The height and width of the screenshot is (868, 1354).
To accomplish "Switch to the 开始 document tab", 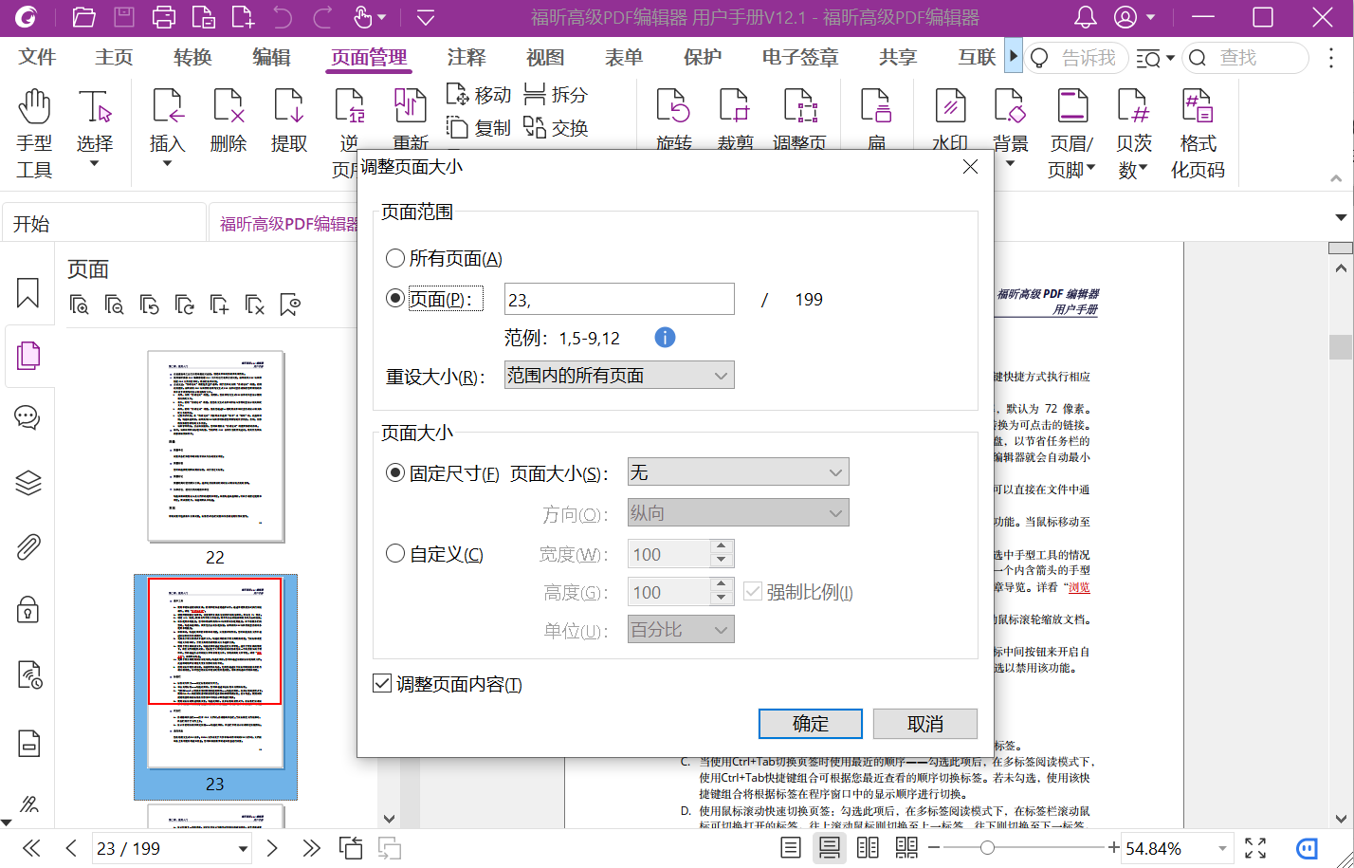I will pyautogui.click(x=104, y=223).
